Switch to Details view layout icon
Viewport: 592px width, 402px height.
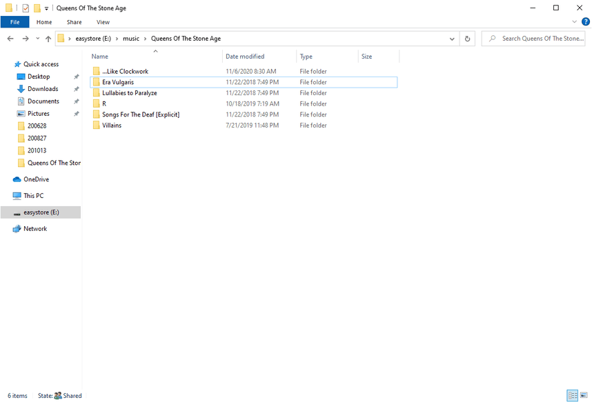tap(573, 396)
